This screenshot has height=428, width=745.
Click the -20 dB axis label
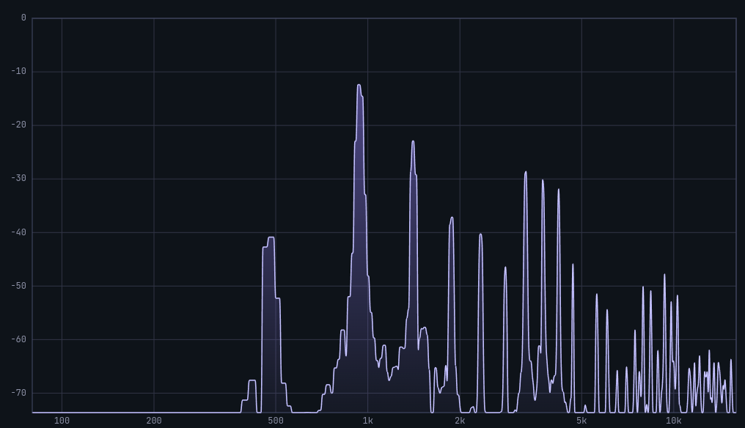(19, 125)
